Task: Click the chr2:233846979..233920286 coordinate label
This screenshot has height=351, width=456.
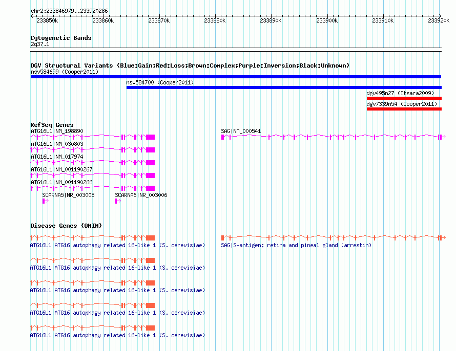Action: [x=69, y=11]
